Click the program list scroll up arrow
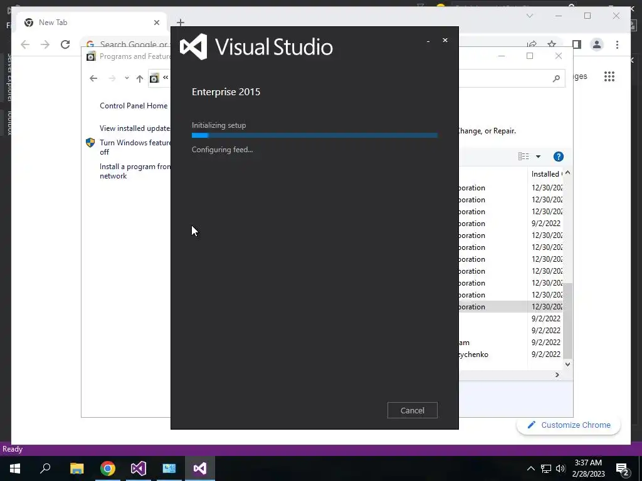642x481 pixels. pyautogui.click(x=567, y=173)
